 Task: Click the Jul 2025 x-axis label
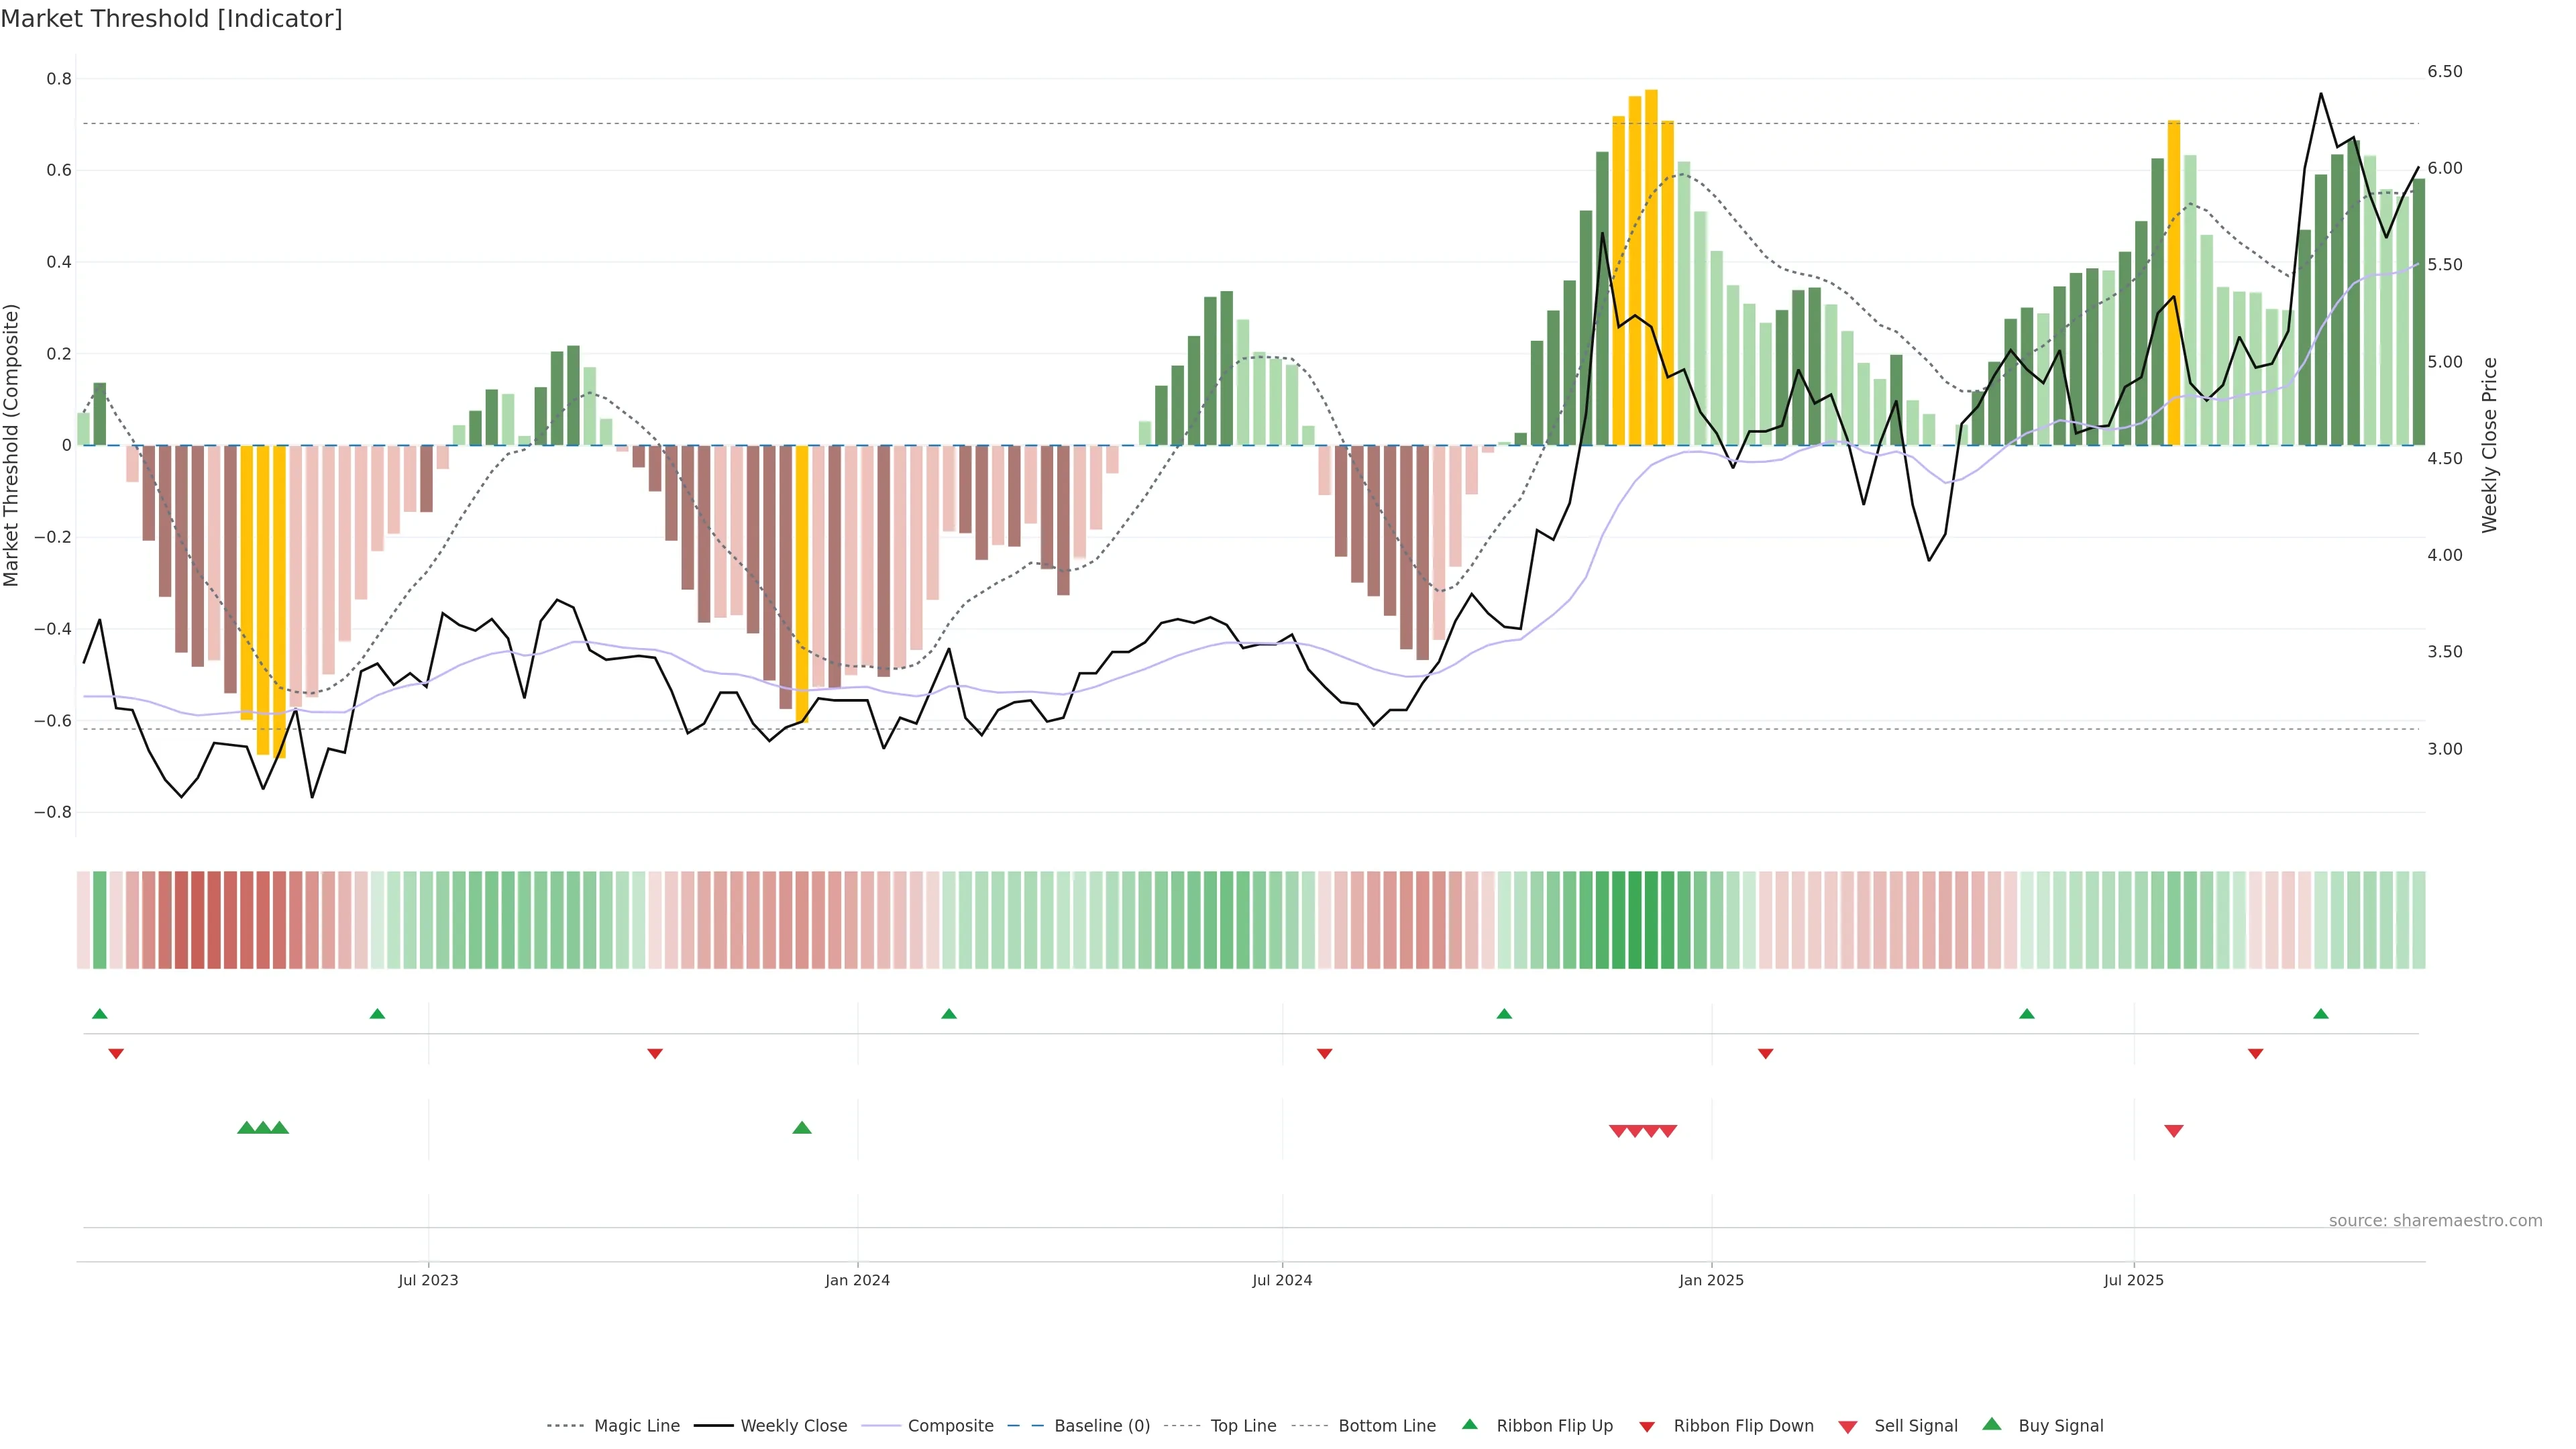2133,1280
